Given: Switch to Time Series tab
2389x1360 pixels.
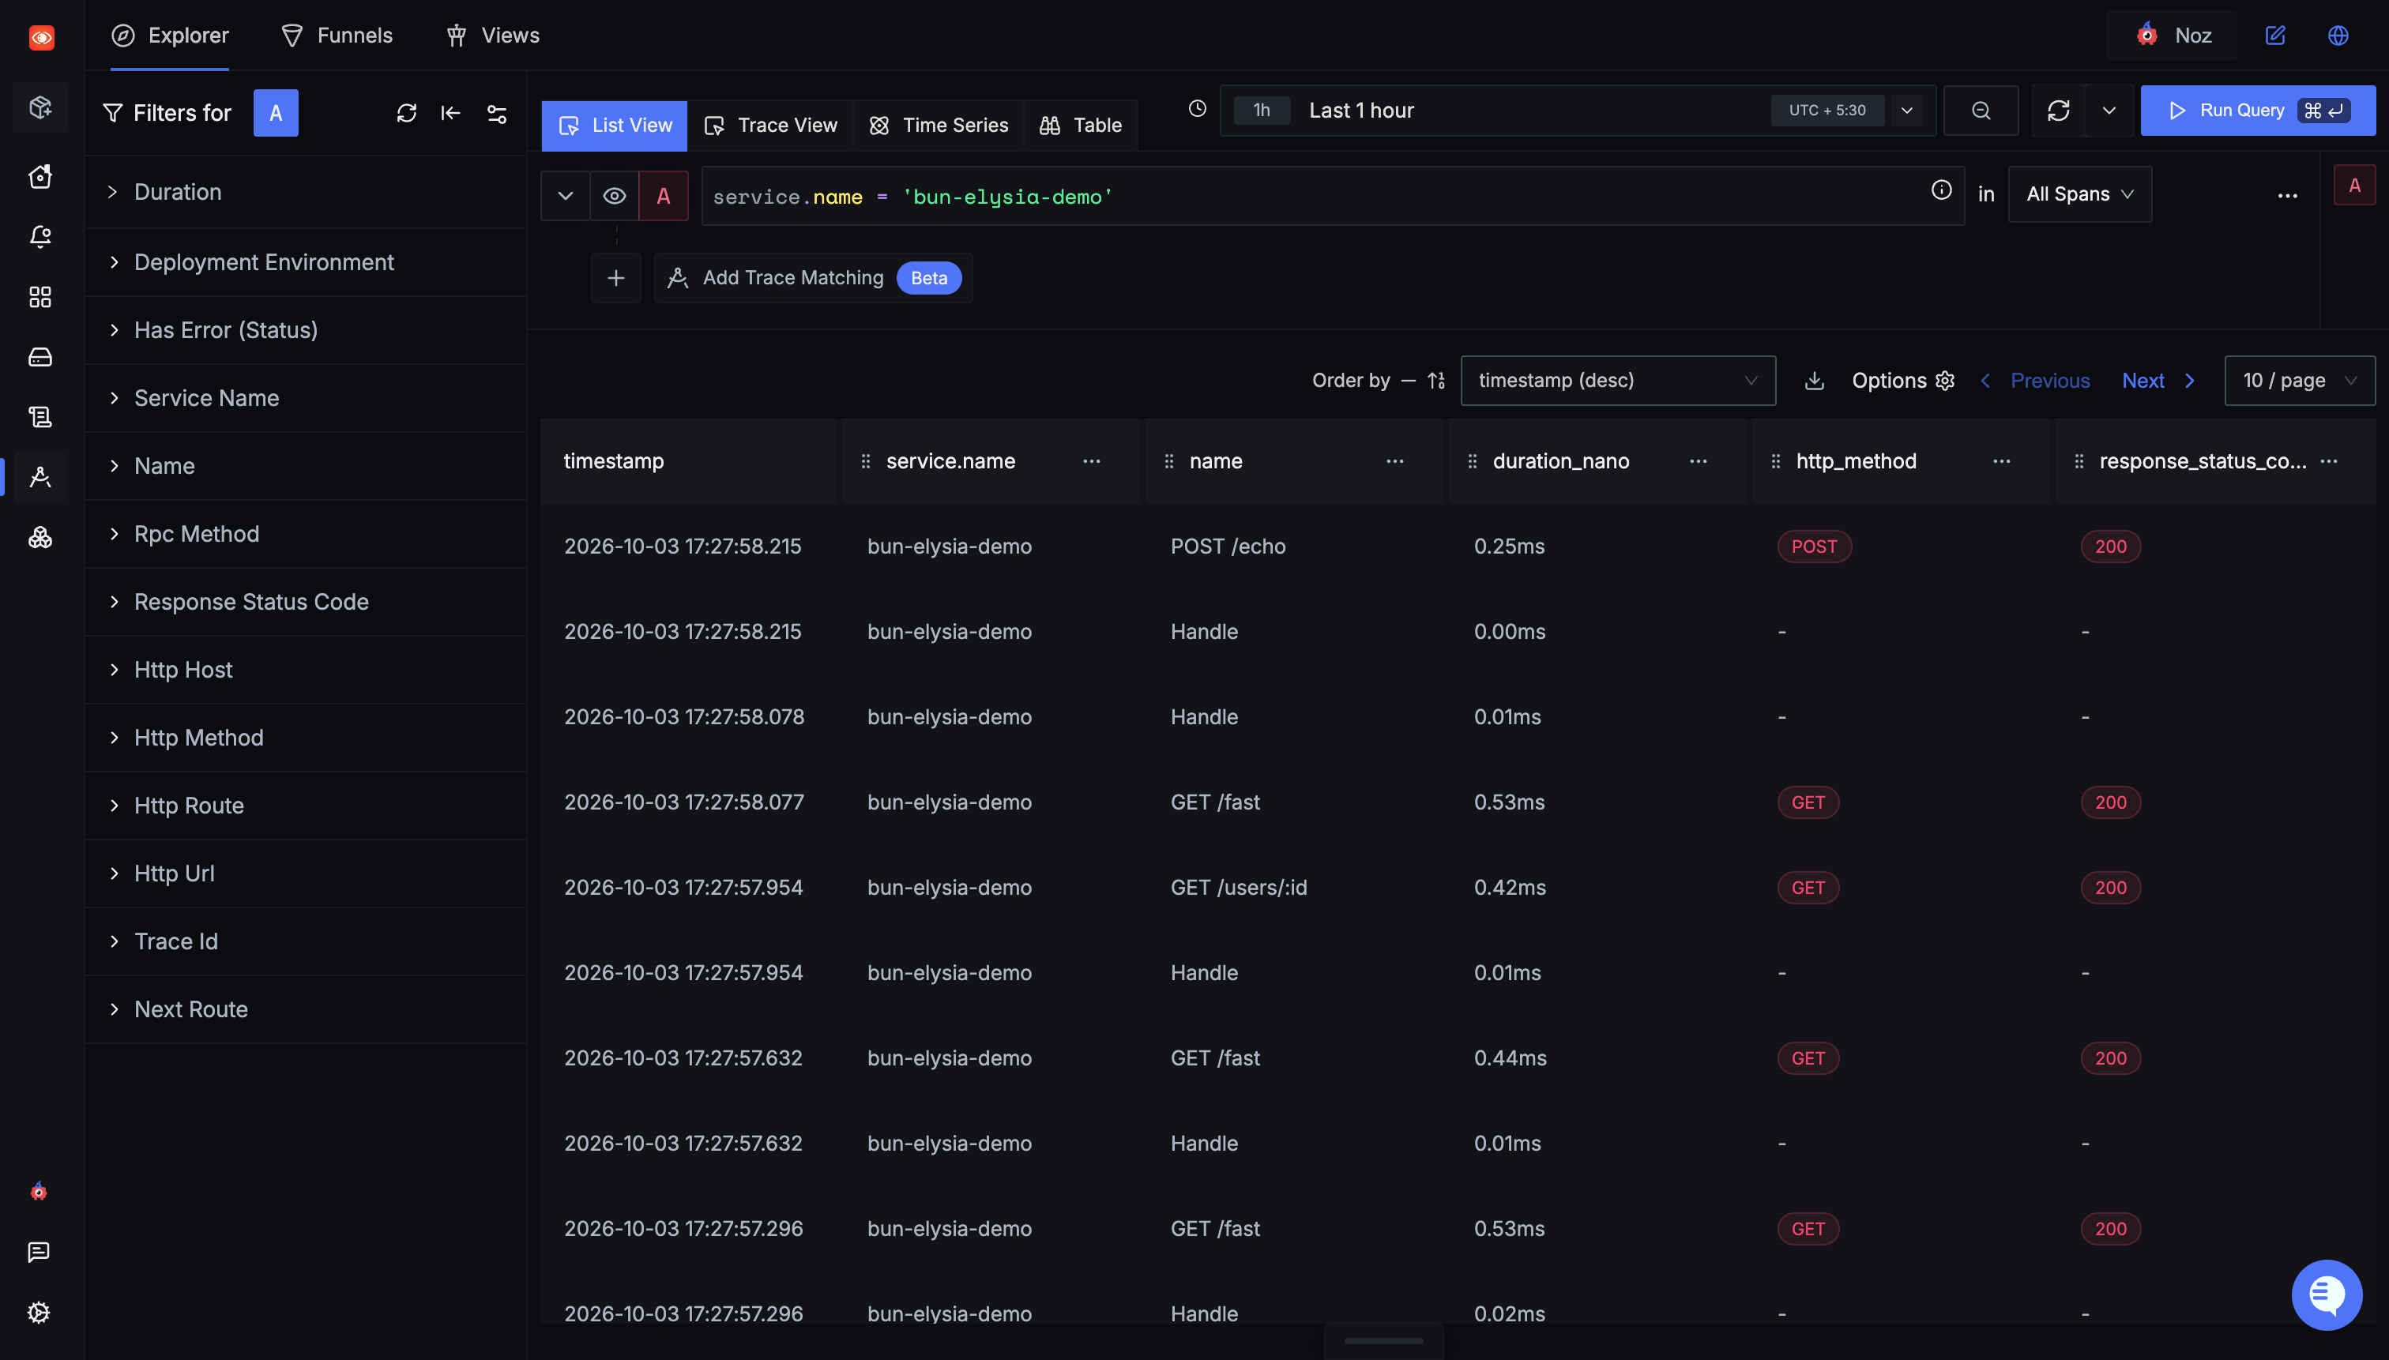Looking at the screenshot, I should click(939, 125).
